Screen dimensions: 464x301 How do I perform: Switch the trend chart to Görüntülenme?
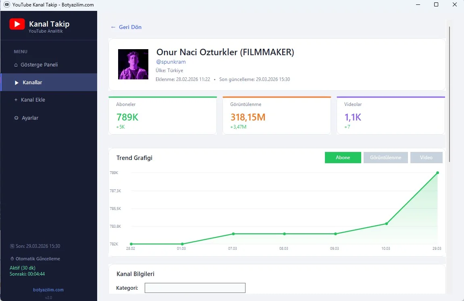[x=385, y=158]
